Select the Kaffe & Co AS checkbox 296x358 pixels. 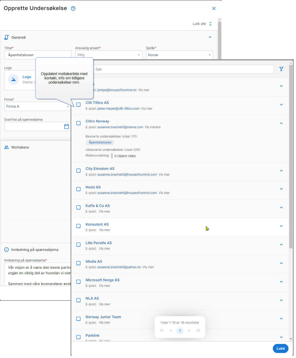(78, 207)
